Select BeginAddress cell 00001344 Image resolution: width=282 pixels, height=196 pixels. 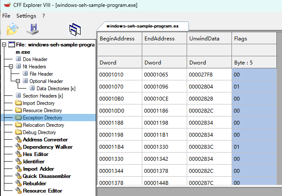119,171
